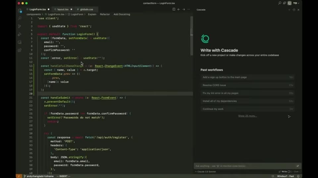The height and width of the screenshot is (178, 318).
Task: Open the Search icon in the activity bar
Action: (x=20, y=18)
